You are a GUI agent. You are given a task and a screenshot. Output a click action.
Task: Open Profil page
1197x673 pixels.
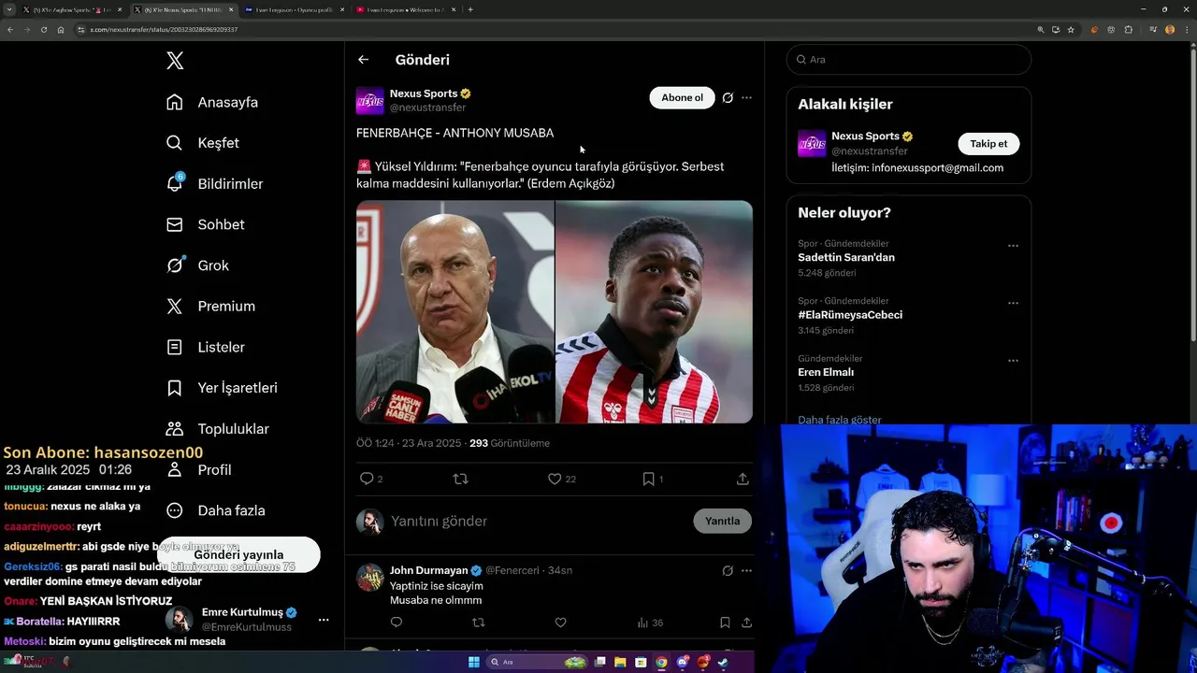tap(198, 469)
